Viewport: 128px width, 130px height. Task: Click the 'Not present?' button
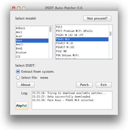[97, 19]
